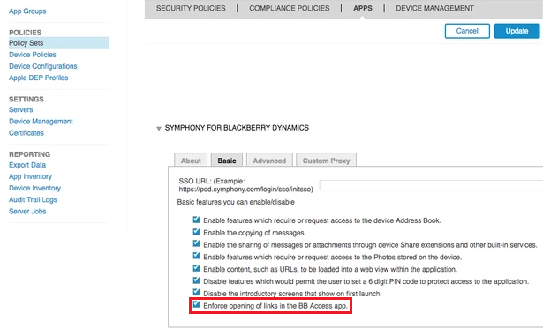The width and height of the screenshot is (543, 336).
Task: Open the Custom Proxy tab
Action: click(326, 161)
